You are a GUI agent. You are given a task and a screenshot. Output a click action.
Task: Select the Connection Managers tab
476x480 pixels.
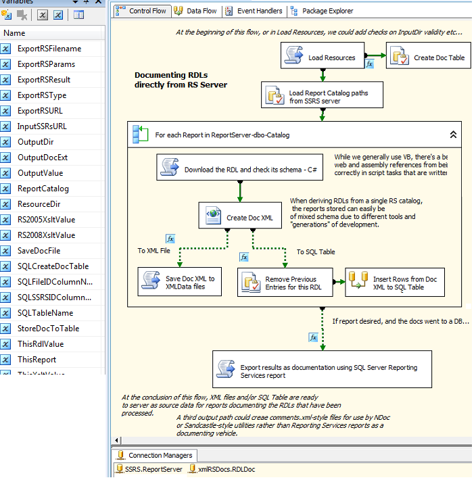(155, 455)
